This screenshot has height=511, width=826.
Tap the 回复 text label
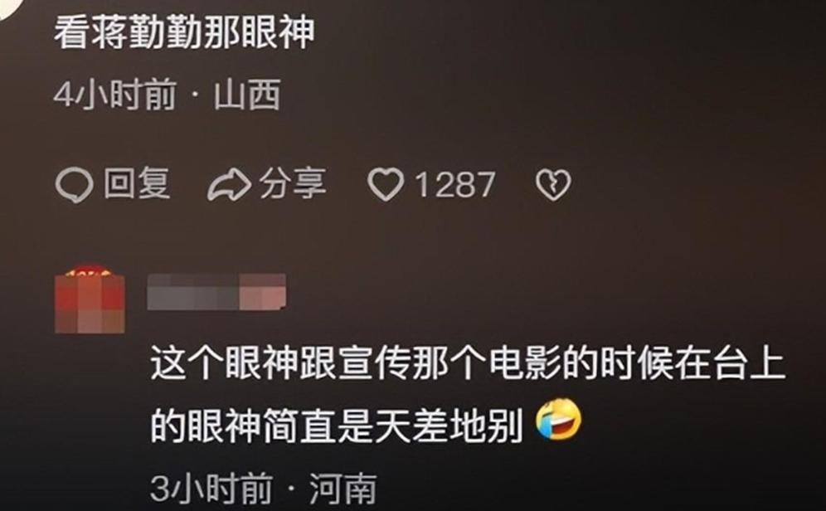(x=137, y=184)
